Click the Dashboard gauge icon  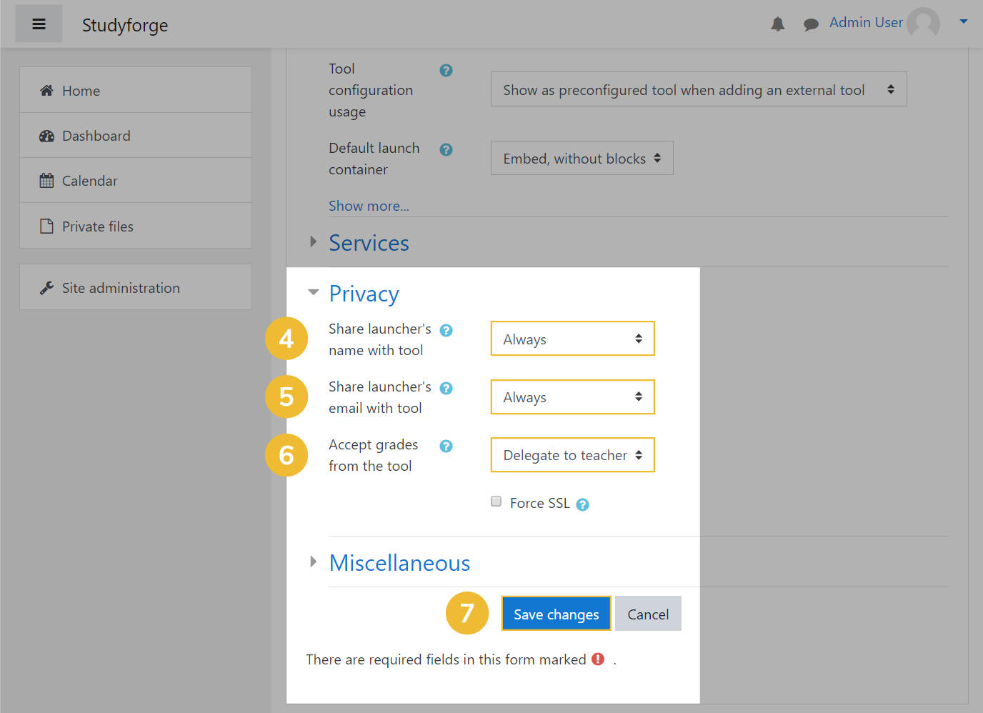pyautogui.click(x=46, y=136)
